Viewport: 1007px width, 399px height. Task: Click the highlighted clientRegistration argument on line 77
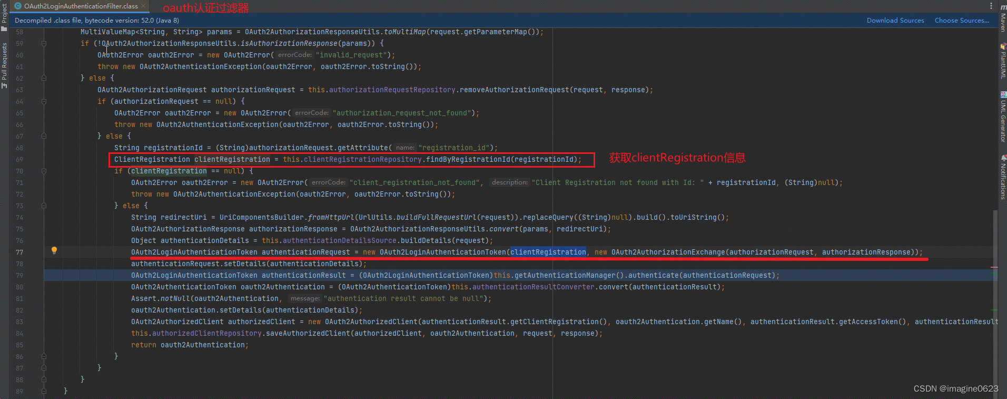(x=548, y=252)
